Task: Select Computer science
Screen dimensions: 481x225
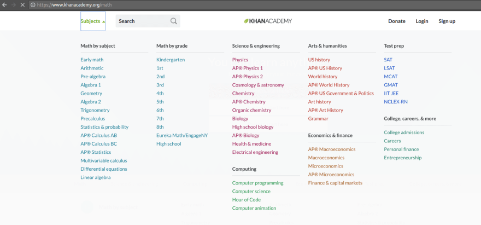Action: 251,191
